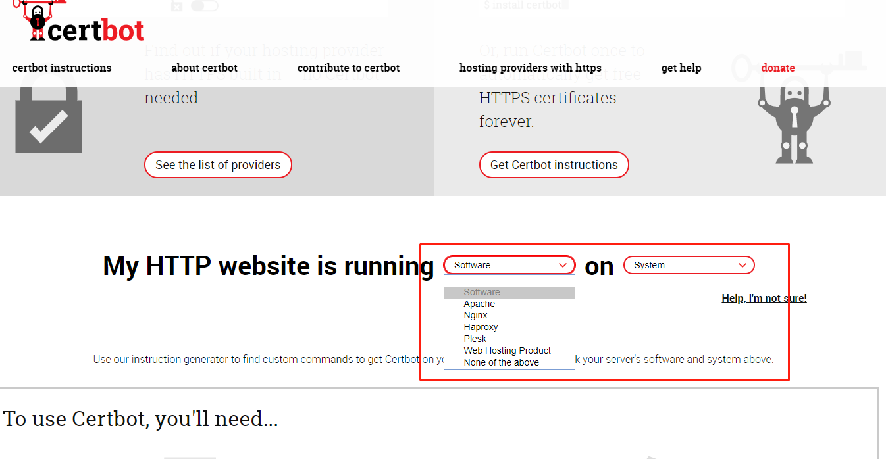Click the 'See the list of providers' button

pos(218,165)
